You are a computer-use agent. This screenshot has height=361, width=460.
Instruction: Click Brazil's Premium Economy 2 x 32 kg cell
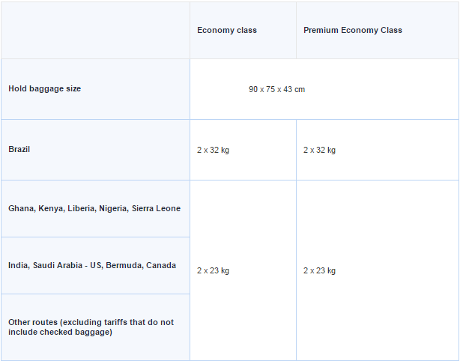(x=319, y=150)
